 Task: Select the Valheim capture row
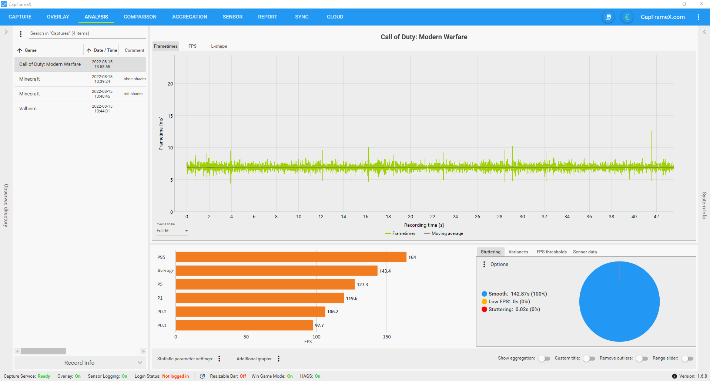point(80,109)
